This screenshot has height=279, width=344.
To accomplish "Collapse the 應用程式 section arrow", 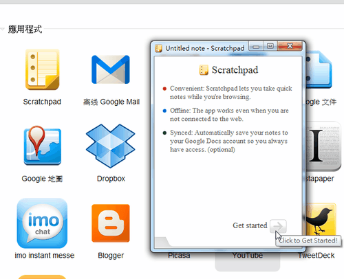I will point(2,29).
